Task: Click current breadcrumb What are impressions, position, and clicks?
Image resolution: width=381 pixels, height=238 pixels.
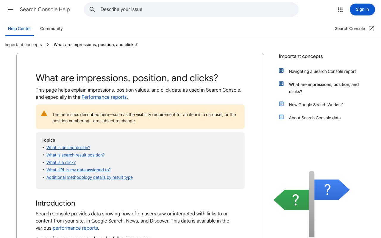Action: (96, 45)
